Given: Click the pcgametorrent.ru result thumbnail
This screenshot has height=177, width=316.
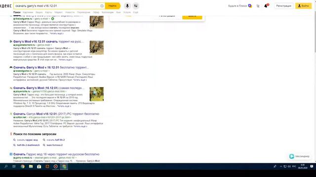Looking at the screenshot, I should click(97, 48).
